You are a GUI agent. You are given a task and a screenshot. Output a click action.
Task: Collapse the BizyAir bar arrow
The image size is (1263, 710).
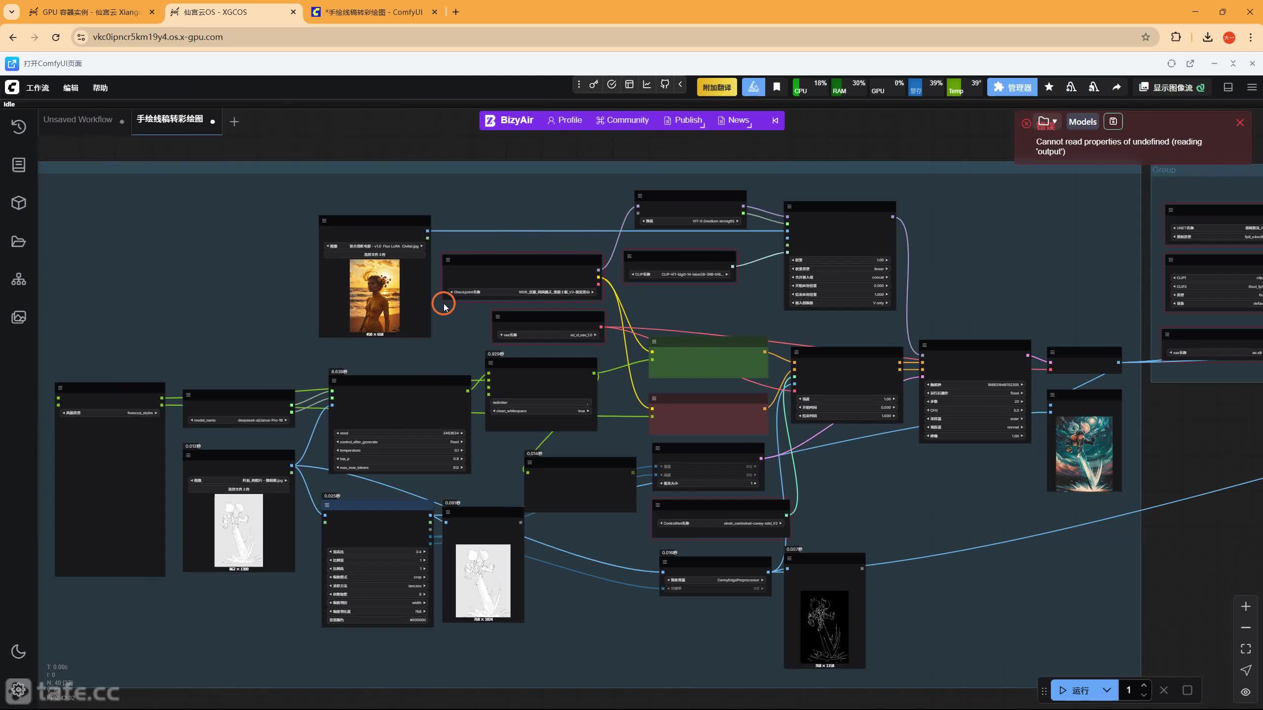[x=775, y=120]
